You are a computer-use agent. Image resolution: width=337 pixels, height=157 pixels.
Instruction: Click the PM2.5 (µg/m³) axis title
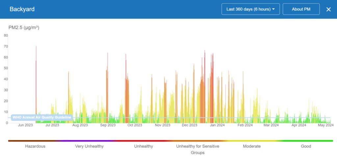click(24, 28)
